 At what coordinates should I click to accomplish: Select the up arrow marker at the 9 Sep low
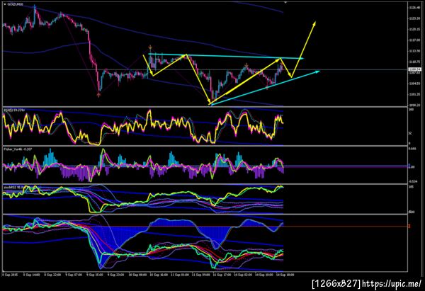(98, 95)
